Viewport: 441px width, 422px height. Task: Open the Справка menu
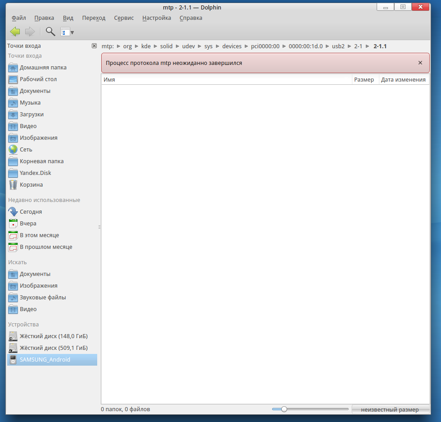pyautogui.click(x=191, y=18)
